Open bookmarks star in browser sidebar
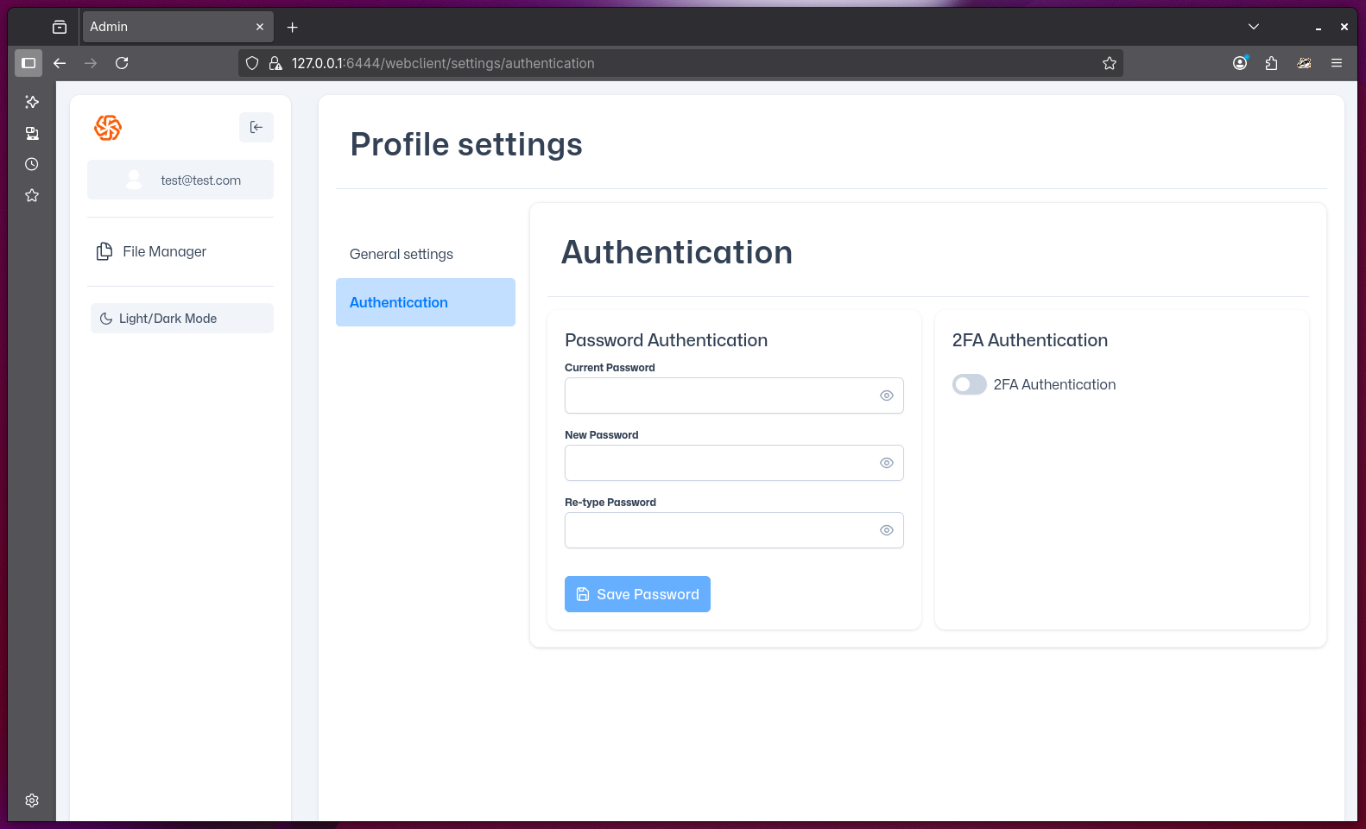The width and height of the screenshot is (1366, 829). click(x=32, y=195)
